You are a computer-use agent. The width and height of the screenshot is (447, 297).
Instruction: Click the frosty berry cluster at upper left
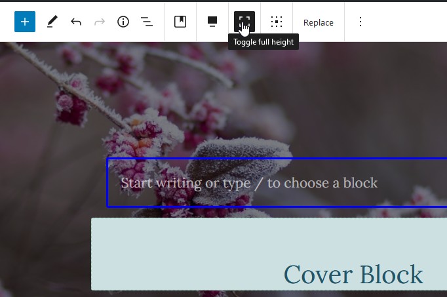(x=71, y=100)
